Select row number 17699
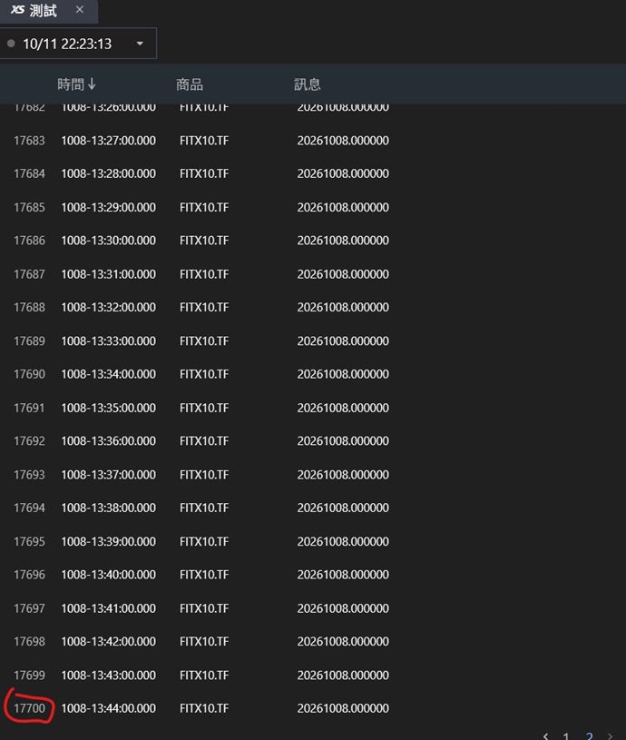 click(x=29, y=675)
